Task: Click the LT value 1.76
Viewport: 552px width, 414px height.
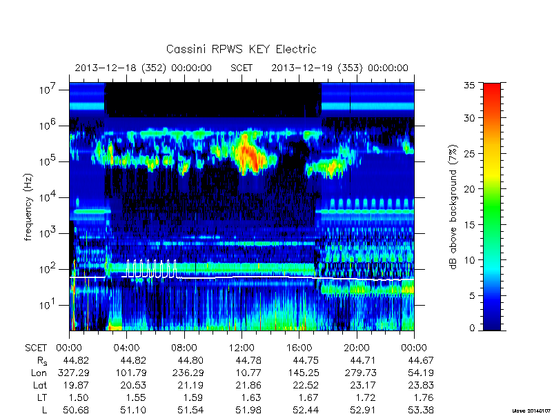Action: pos(424,397)
